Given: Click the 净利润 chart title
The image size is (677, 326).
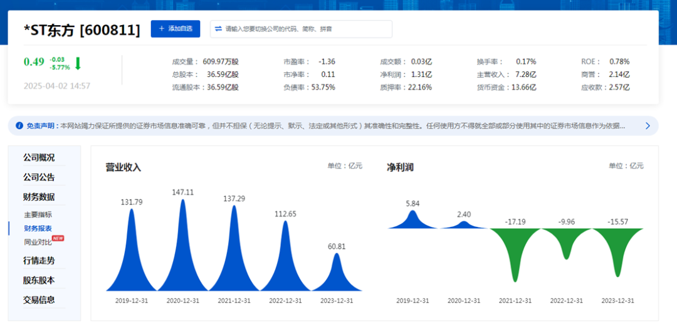Looking at the screenshot, I should coord(400,167).
